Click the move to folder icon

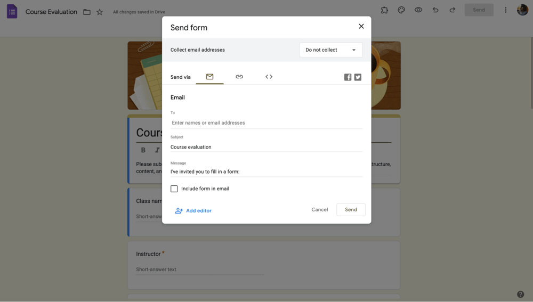[x=87, y=12]
